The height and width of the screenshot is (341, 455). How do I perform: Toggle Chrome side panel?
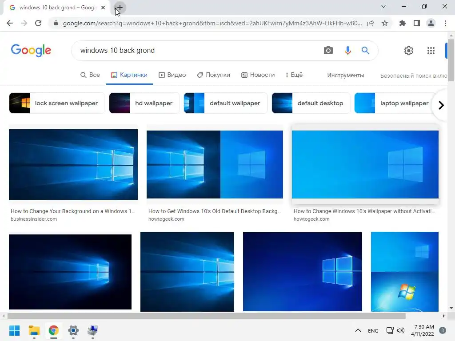click(x=417, y=23)
